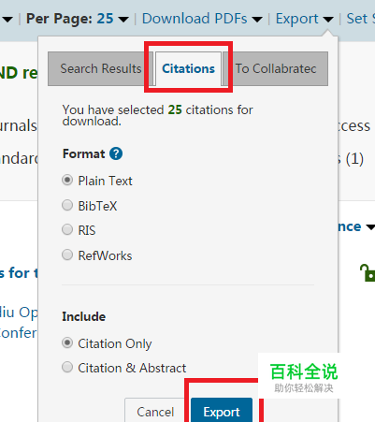Screen dimensions: 375x422
Task: Open the Export dropdown in toolbar
Action: [x=304, y=19]
